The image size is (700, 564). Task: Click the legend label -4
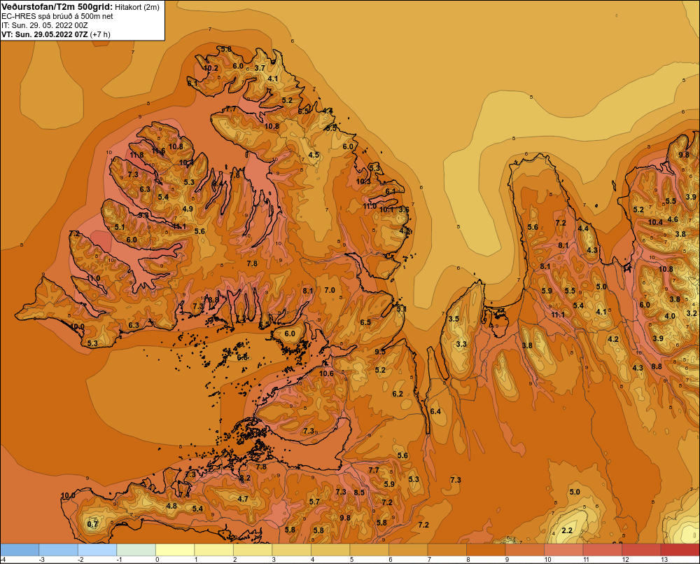[x=3, y=560]
